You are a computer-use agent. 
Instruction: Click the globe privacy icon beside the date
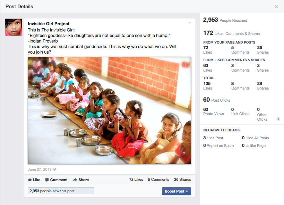(55, 169)
